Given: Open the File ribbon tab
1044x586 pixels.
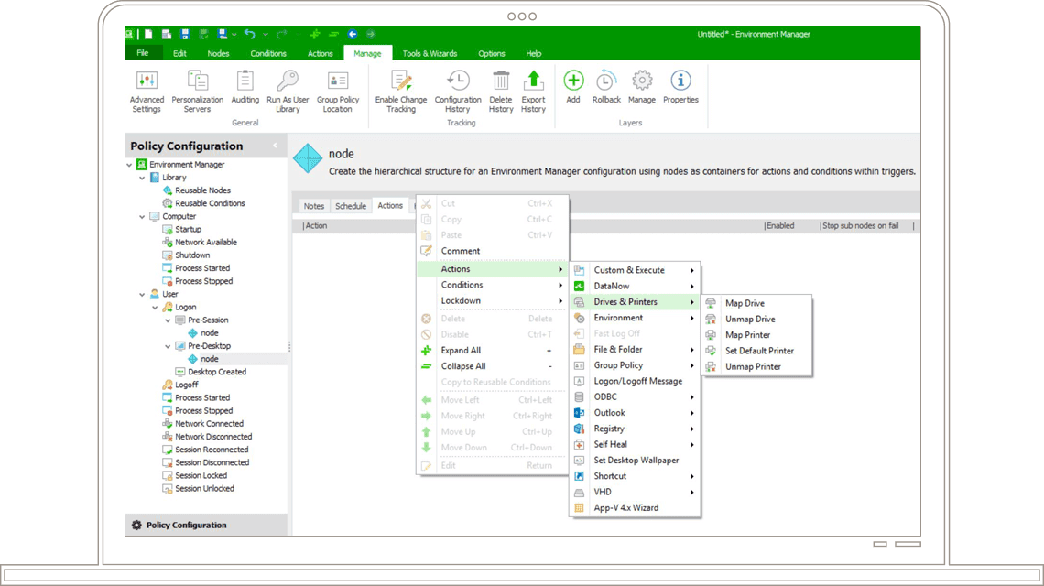Looking at the screenshot, I should [x=143, y=53].
